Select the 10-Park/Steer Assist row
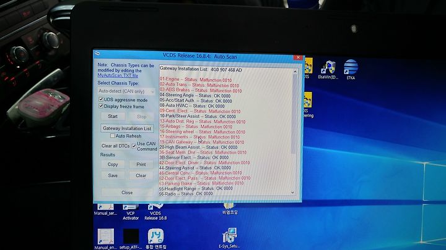This screenshot has width=446, height=250. (x=198, y=116)
